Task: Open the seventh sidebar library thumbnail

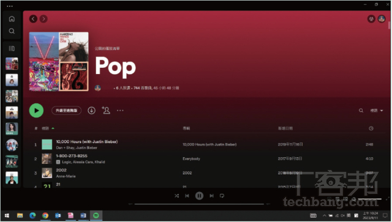Action: point(12,161)
